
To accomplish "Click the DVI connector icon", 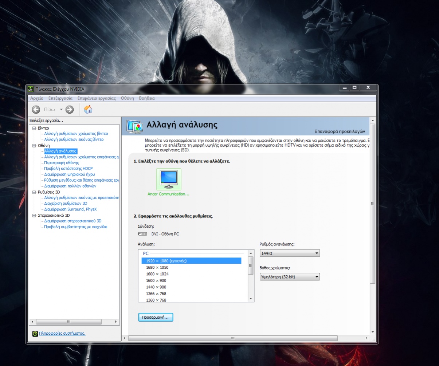I will tap(142, 234).
